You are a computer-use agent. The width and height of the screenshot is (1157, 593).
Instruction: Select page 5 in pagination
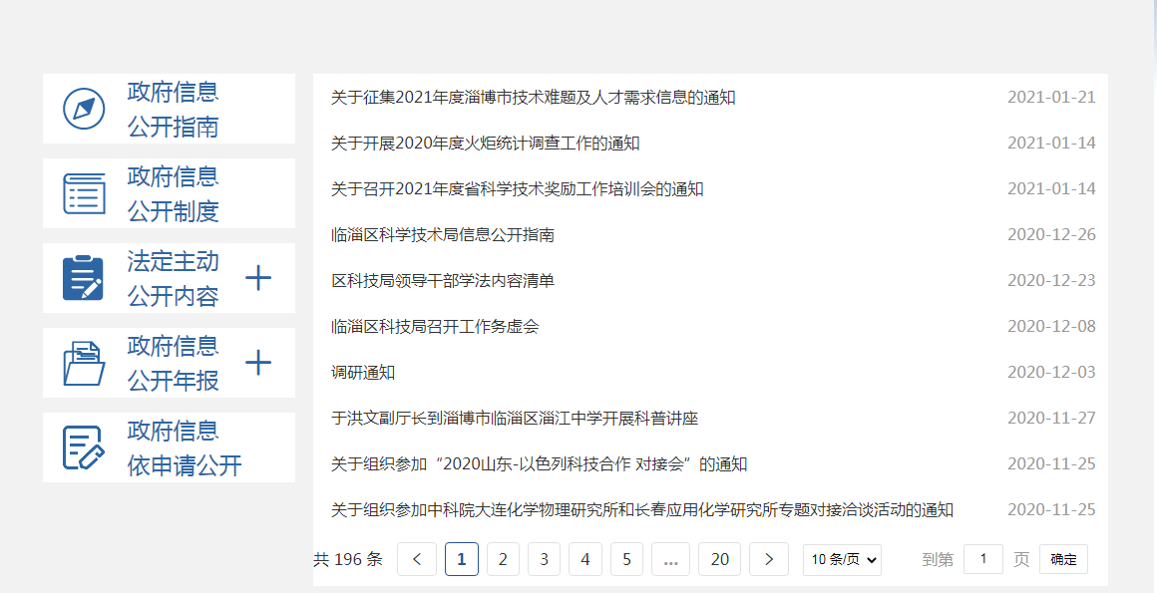click(626, 559)
